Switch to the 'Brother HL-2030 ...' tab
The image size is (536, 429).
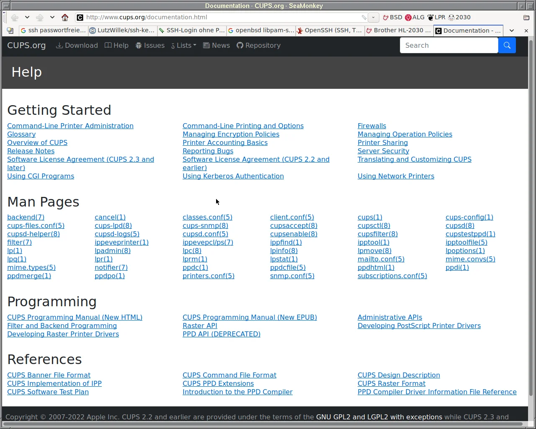[x=399, y=30]
